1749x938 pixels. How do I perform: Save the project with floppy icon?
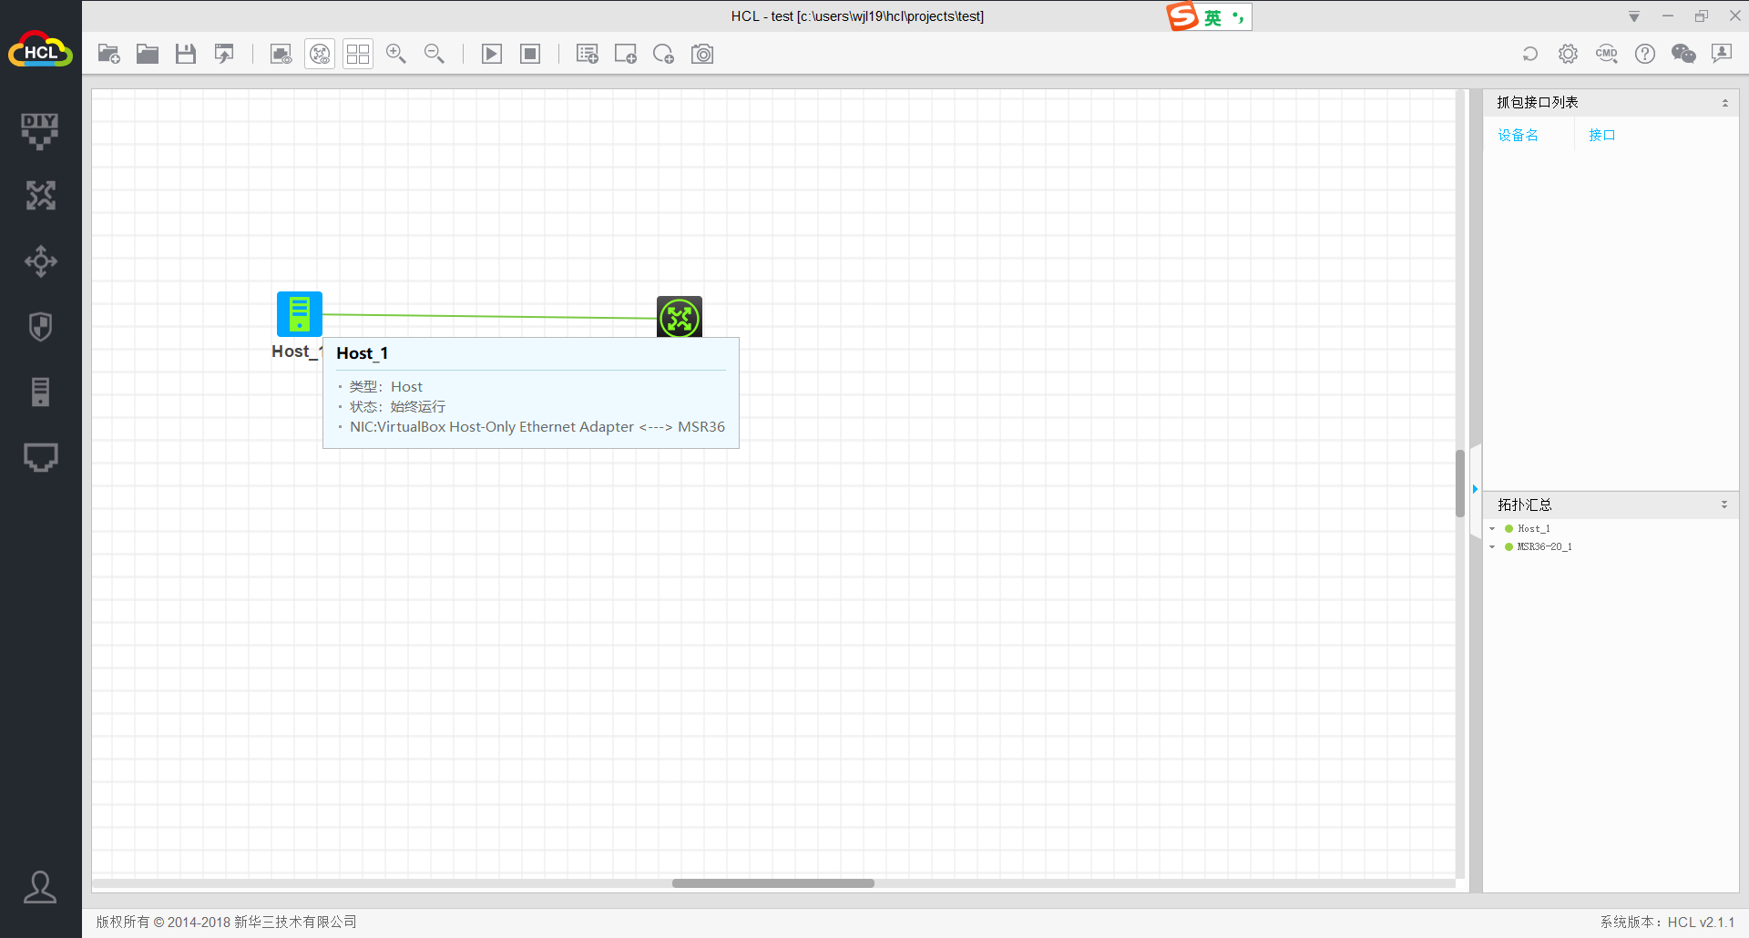tap(186, 55)
